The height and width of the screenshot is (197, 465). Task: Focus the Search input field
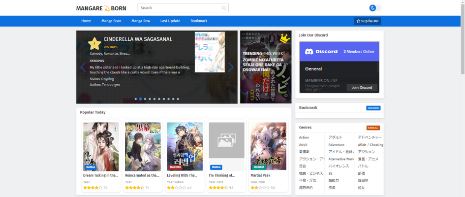pyautogui.click(x=183, y=8)
